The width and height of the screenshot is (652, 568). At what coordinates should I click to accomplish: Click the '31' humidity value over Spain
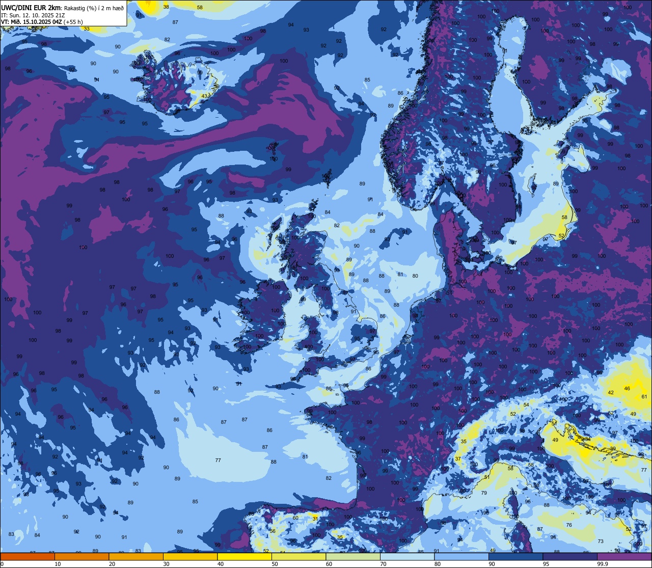pos(315,519)
